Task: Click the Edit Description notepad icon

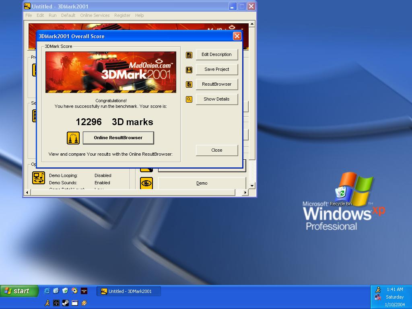Action: tap(189, 55)
